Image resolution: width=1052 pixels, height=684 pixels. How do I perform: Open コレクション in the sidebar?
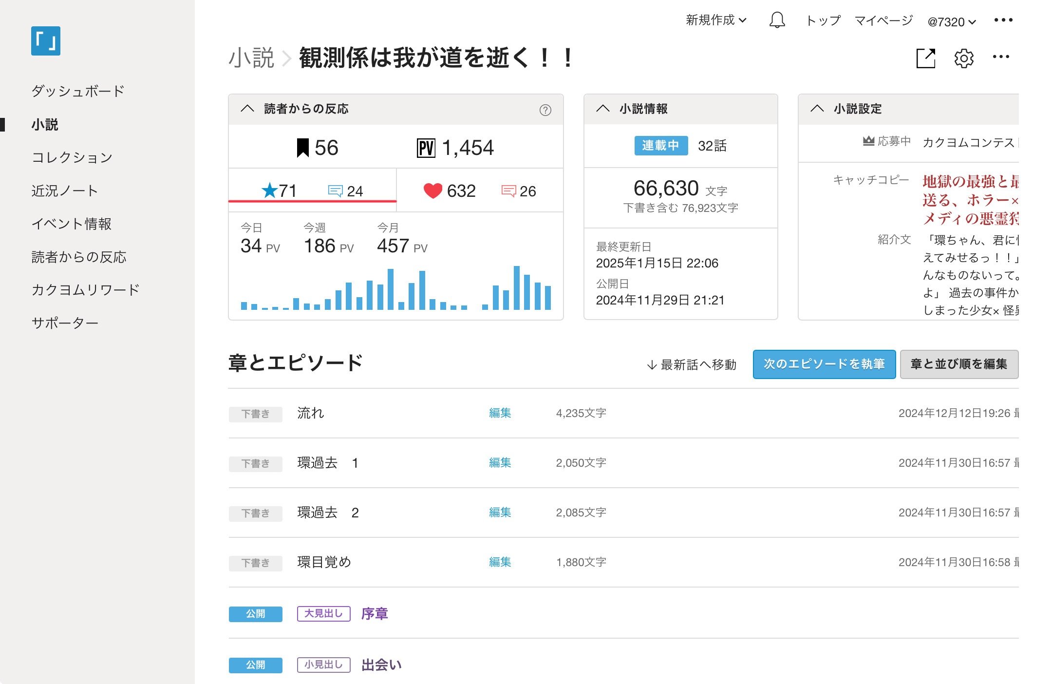coord(72,157)
